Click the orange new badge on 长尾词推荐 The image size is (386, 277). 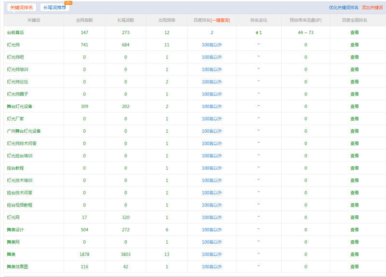[x=68, y=3]
